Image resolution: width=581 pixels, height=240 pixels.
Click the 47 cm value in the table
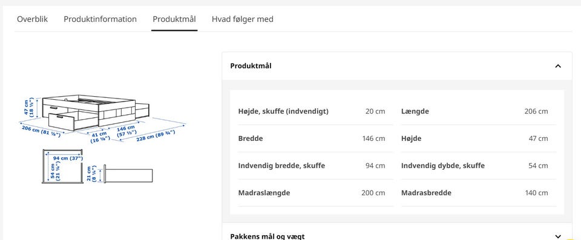click(x=538, y=138)
